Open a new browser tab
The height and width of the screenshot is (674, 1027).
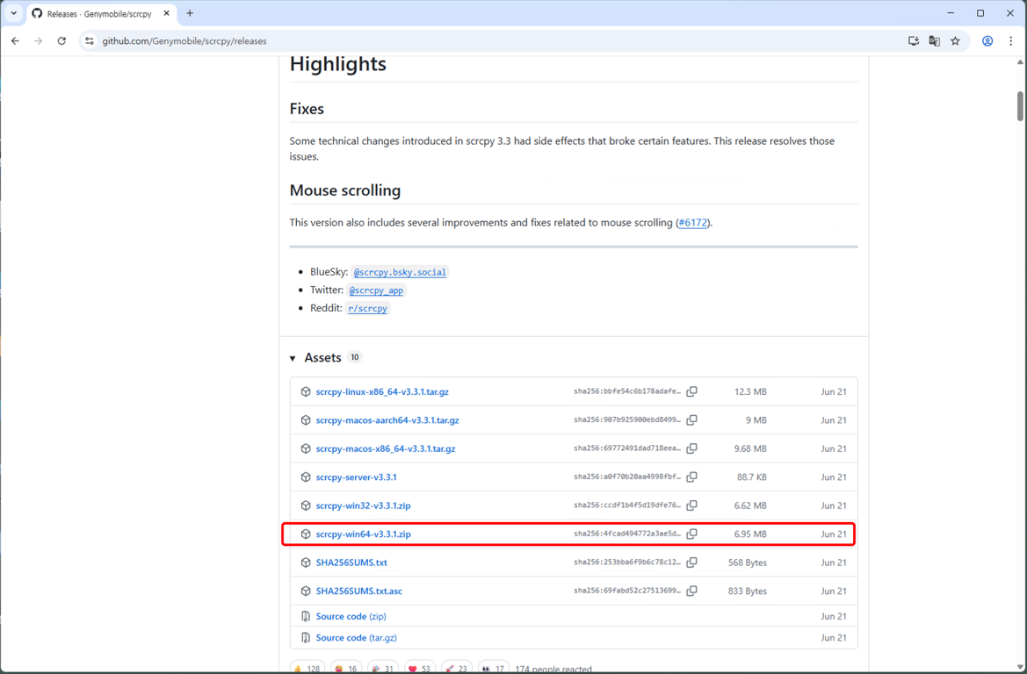point(190,13)
